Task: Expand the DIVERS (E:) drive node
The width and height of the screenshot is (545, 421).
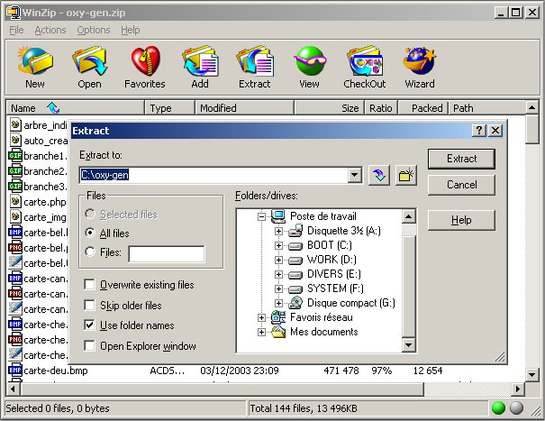Action: pyautogui.click(x=278, y=274)
